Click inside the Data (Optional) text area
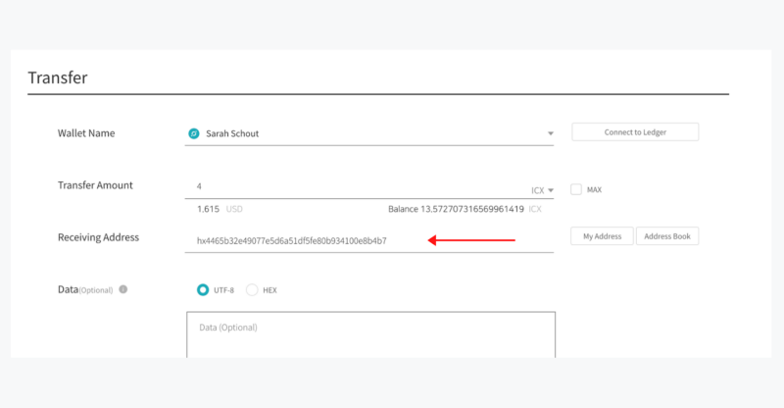The width and height of the screenshot is (784, 408). click(370, 334)
